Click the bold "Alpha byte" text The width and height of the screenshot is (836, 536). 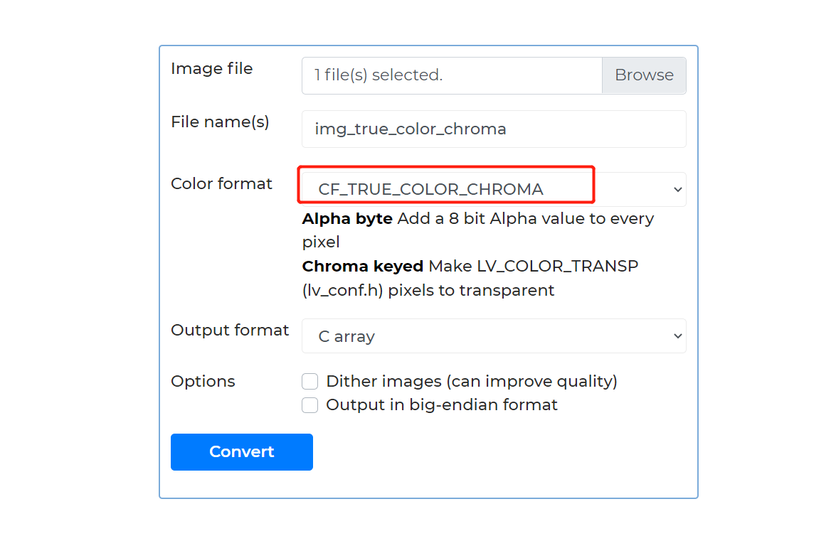(x=347, y=219)
